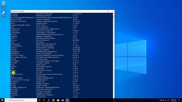The width and height of the screenshot is (182, 102).
Task: Open the Mail app on the taskbar
Action: [63, 100]
